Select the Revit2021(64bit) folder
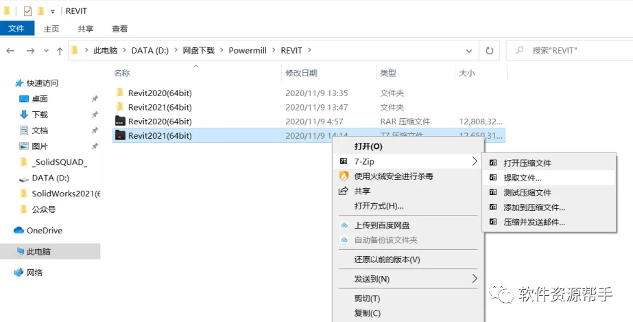 tap(160, 107)
